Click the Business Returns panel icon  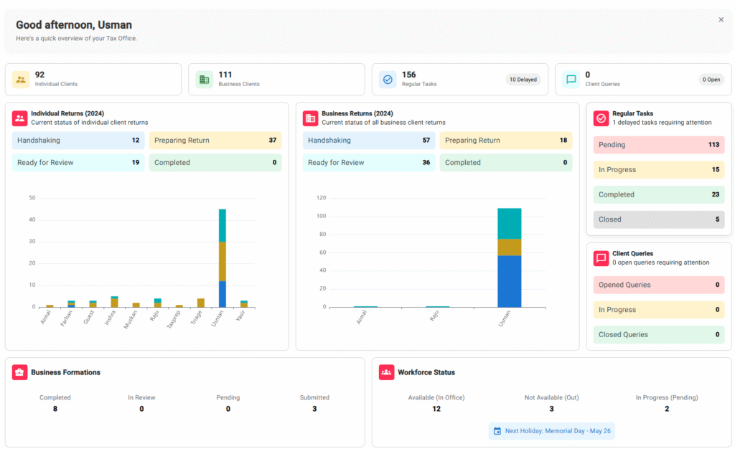point(310,118)
